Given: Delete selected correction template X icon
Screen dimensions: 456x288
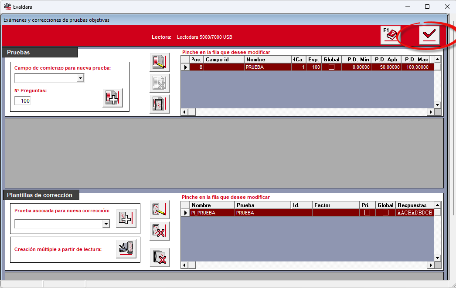Looking at the screenshot, I should click(x=160, y=231).
